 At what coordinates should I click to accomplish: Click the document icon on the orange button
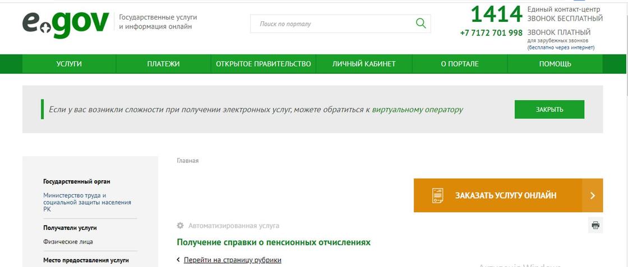[437, 195]
